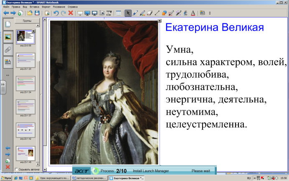Screen dimensions: 289x181
Task: Select page 7 thumbnail
Action: pos(25,130)
